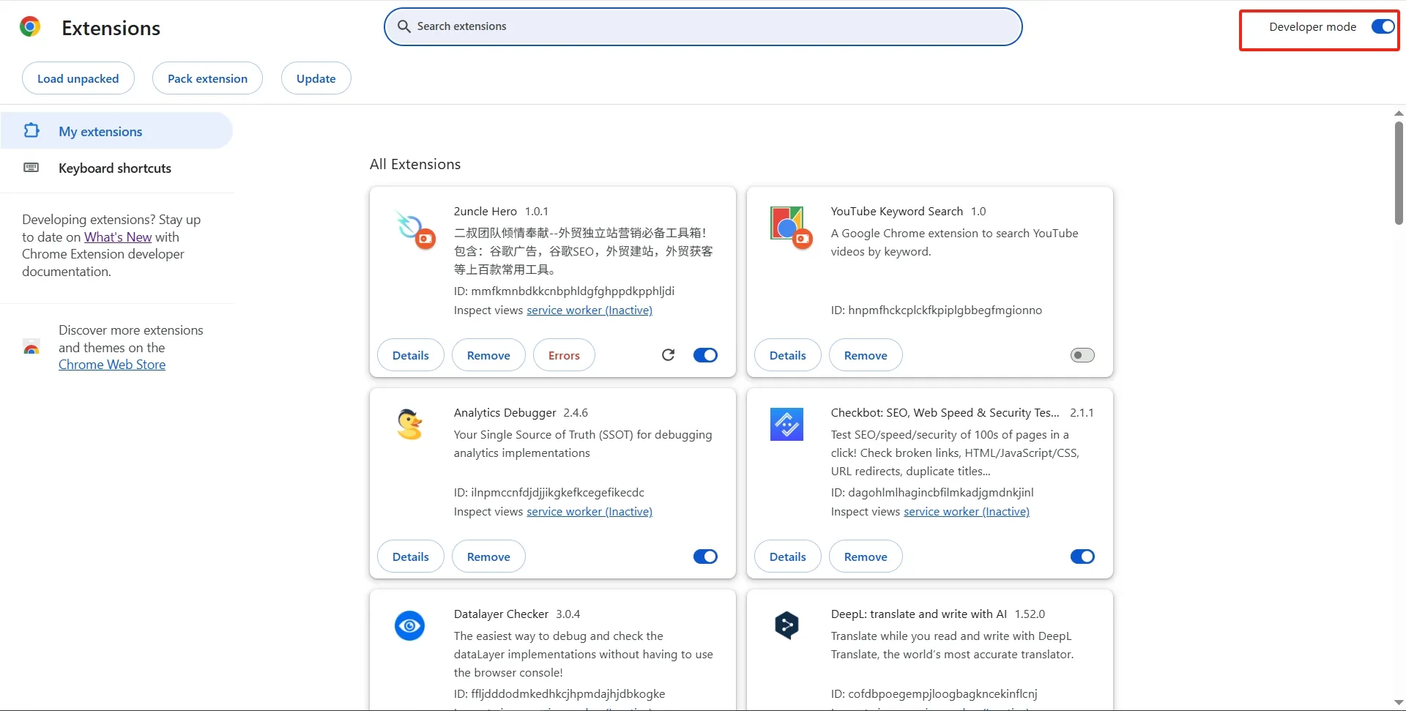Select the ID text mmfkmnbdkkcnbphldgfghppdkpphljdi
This screenshot has width=1406, height=711.
[573, 291]
